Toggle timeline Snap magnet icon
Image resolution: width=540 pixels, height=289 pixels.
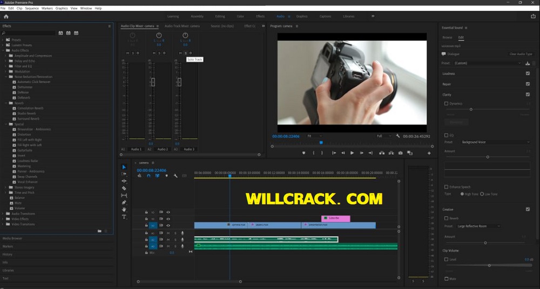tap(148, 176)
